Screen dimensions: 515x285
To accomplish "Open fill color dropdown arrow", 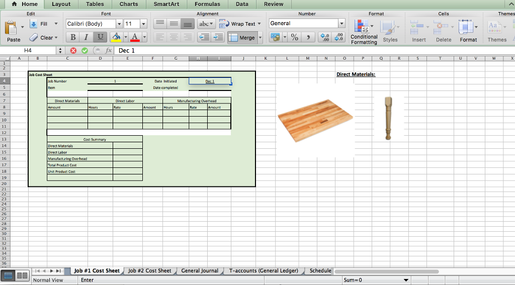I will [x=125, y=37].
